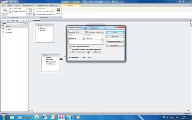
Task: Click the Crear button in the dialog
Action: 115,33
